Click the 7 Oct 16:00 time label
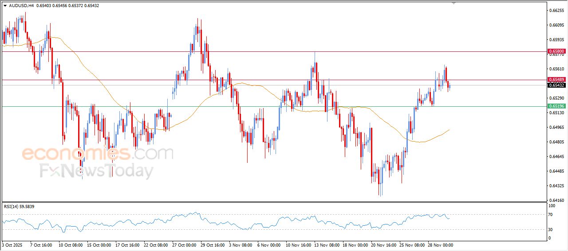Screen dimensions: 568x251 [x=41, y=245]
